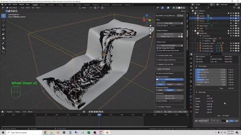The height and width of the screenshot is (135, 241).
Task: Open Chrome from the Windows taskbar
Action: tap(46, 132)
